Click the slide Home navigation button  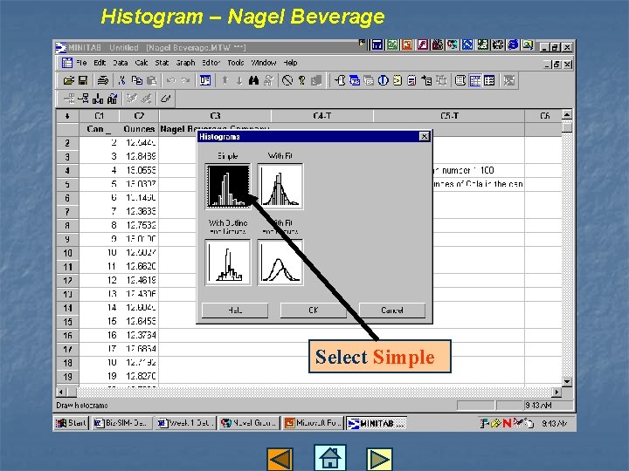pos(329,457)
